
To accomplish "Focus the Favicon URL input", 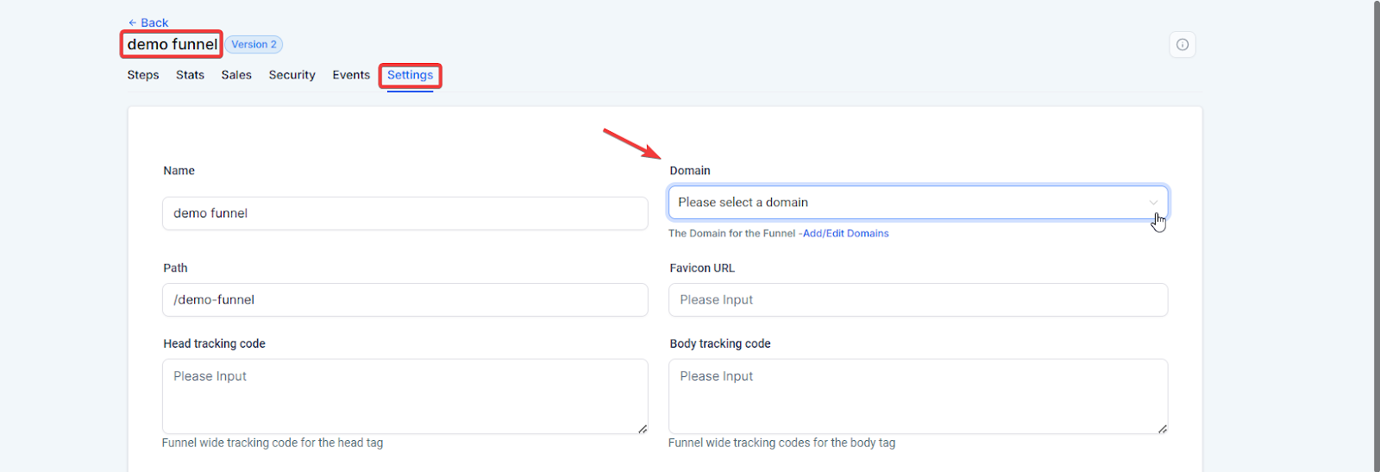I will [918, 300].
